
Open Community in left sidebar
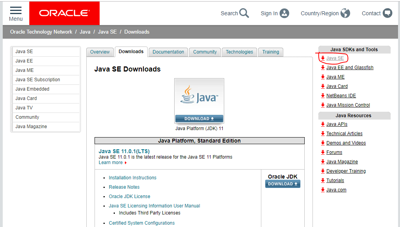(46, 117)
